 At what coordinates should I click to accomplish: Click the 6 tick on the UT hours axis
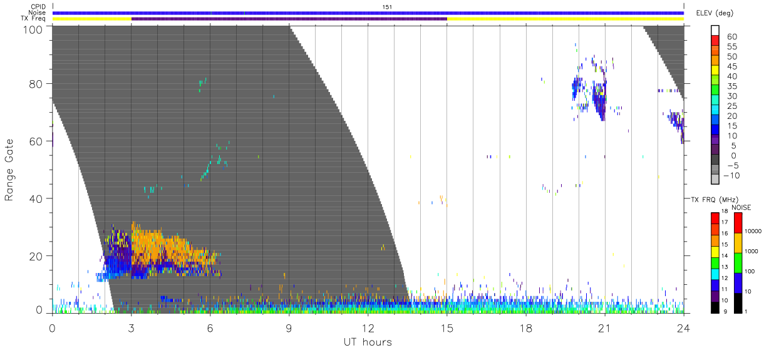(x=210, y=327)
